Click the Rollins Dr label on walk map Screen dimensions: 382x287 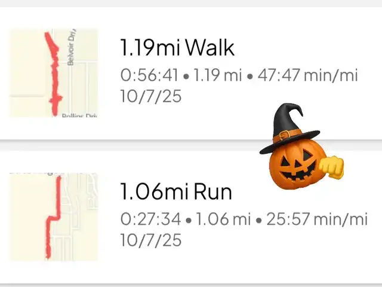click(79, 115)
